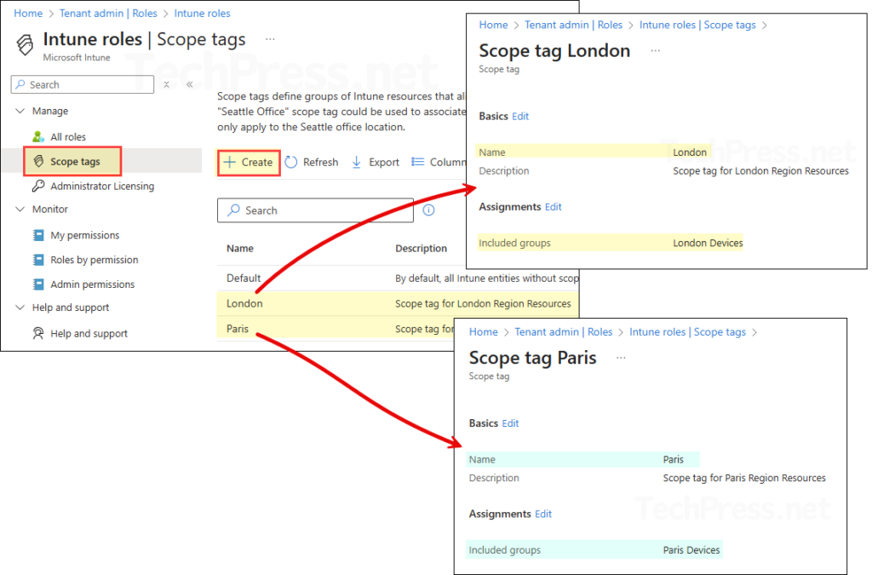Click the Admin permissions book icon
Viewport: 872px width, 575px height.
[38, 285]
